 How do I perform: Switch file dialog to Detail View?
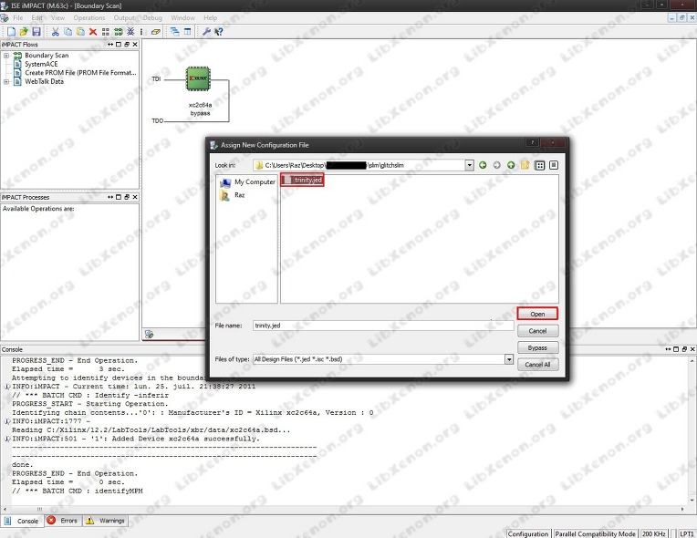(554, 165)
